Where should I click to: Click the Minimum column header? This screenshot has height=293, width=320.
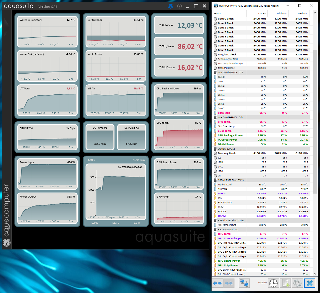point(278,13)
